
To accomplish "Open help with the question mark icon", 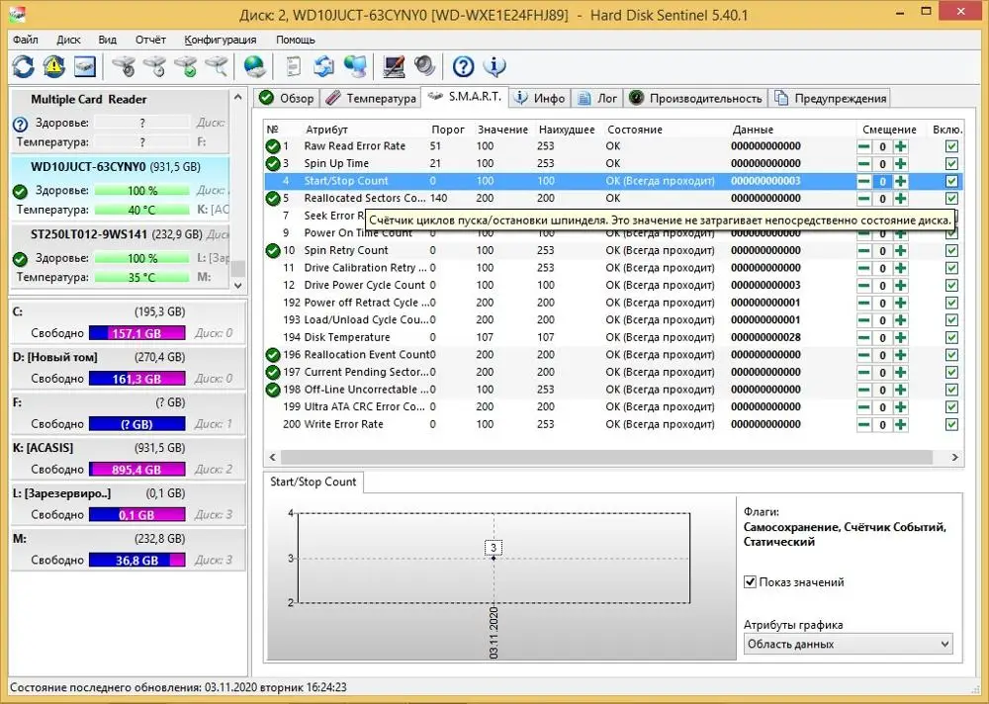I will [463, 66].
